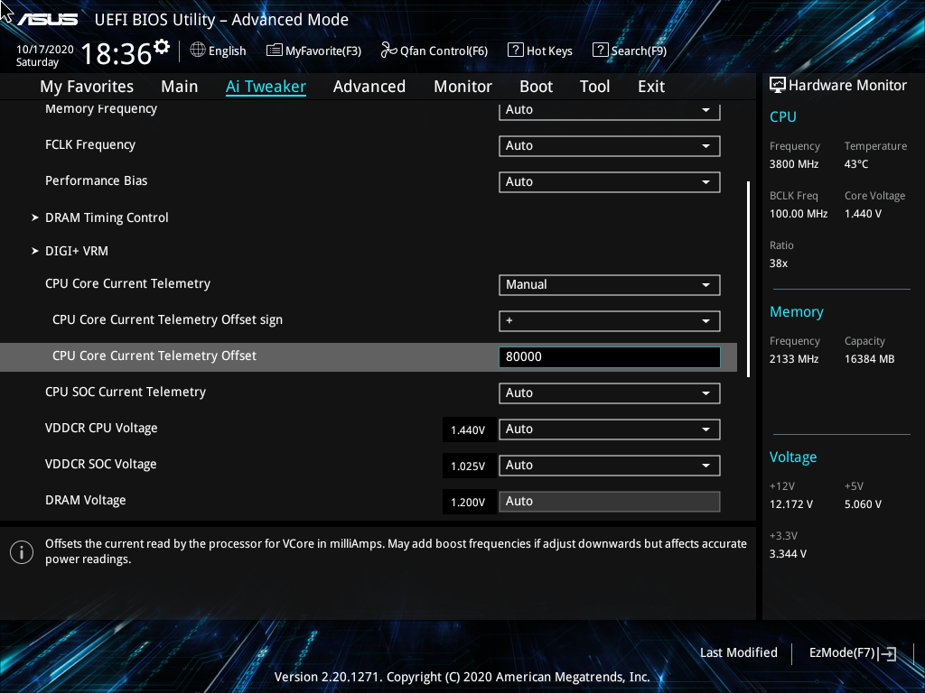925x693 pixels.
Task: Click the 1.025V value beside VDDCR SOC
Action: [x=468, y=467]
